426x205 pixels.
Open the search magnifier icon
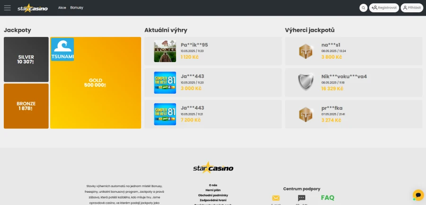(x=363, y=8)
